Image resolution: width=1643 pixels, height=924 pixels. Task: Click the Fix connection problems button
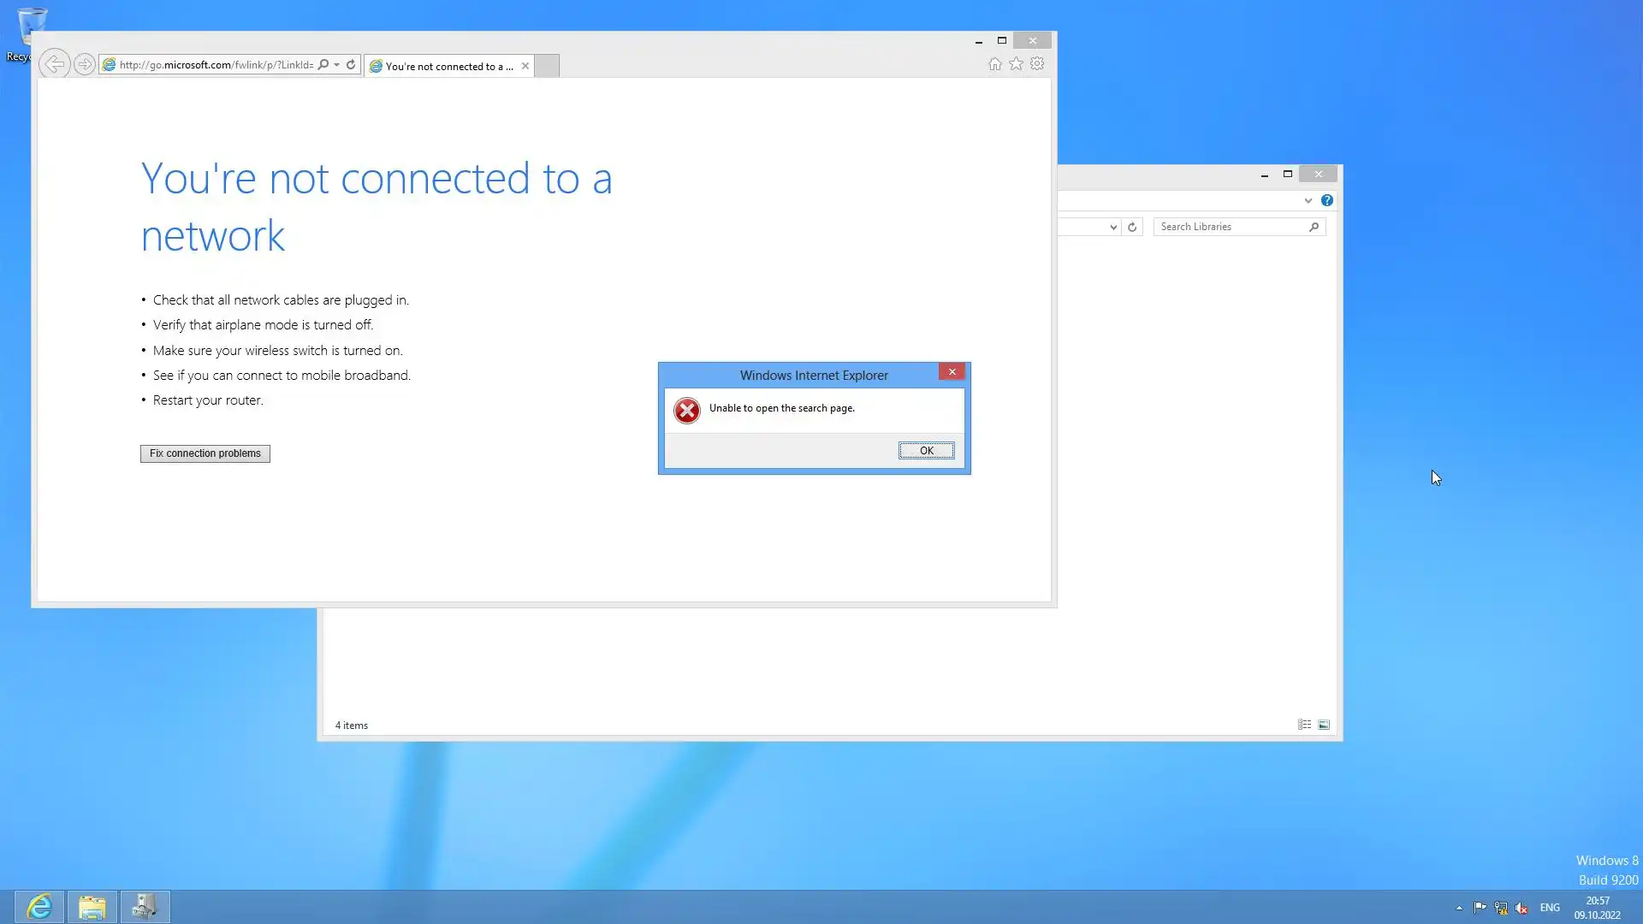tap(205, 453)
